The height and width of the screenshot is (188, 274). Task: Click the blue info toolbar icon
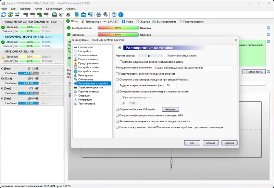tap(121, 15)
